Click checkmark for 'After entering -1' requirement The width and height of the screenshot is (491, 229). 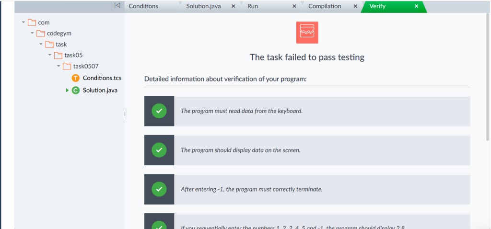tap(159, 189)
